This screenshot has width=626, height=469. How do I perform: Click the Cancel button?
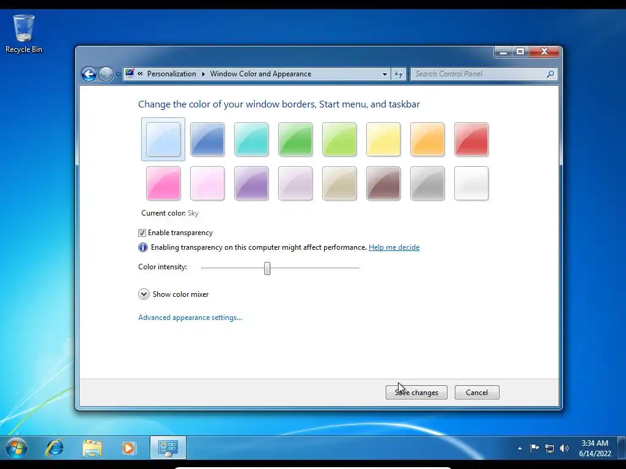(477, 393)
